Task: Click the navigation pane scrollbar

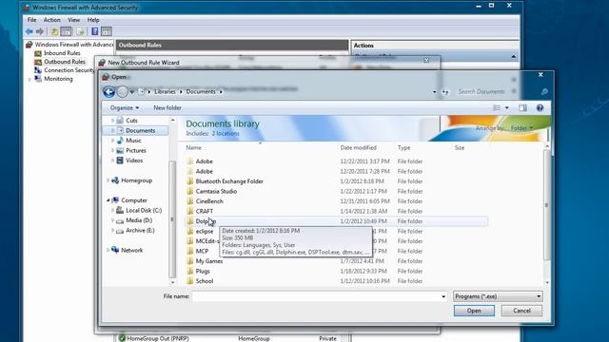Action: [172, 219]
